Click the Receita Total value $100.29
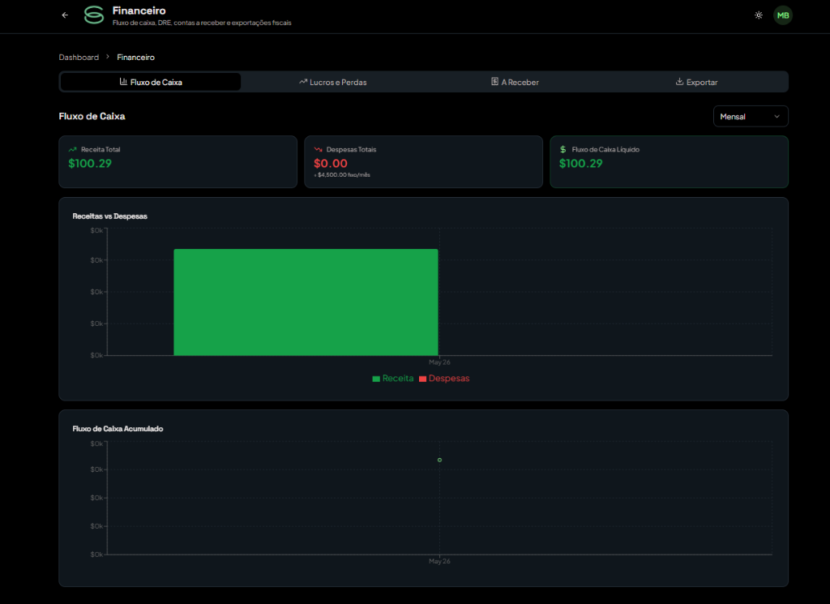The width and height of the screenshot is (830, 604). coord(90,164)
